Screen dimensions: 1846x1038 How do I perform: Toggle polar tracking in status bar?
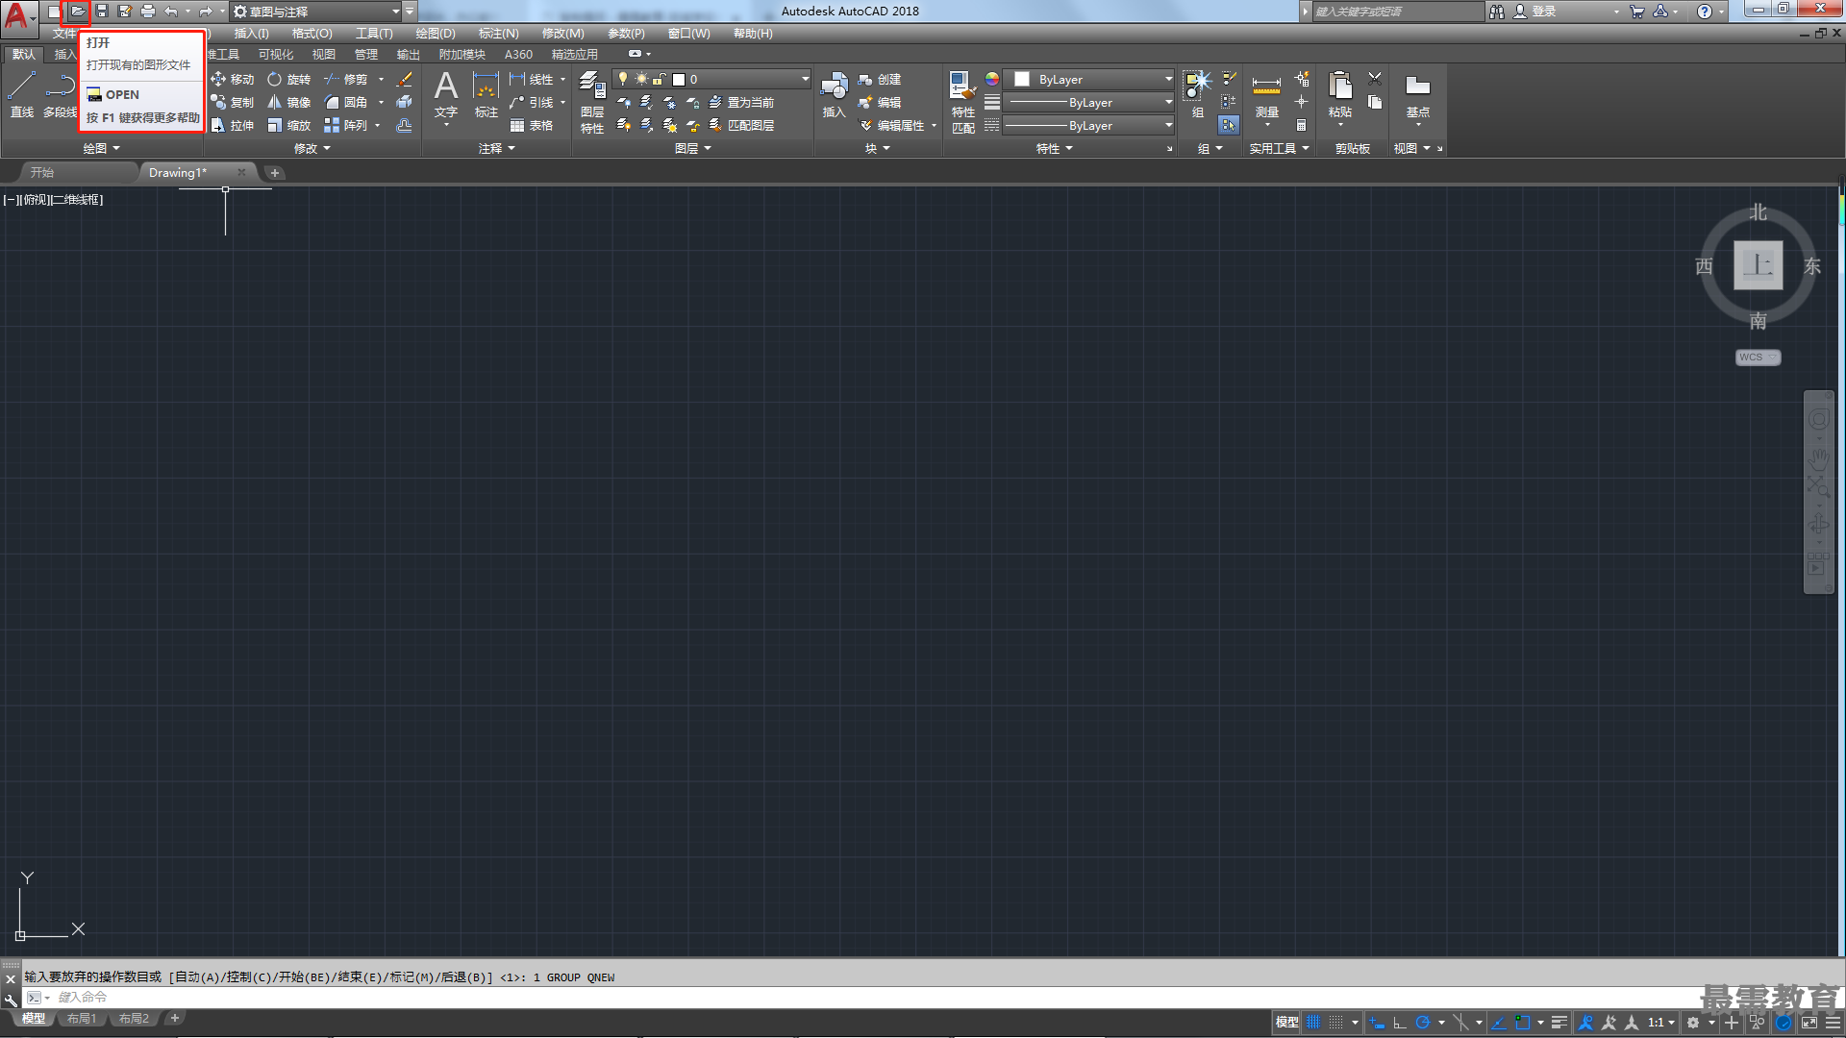1423,1023
